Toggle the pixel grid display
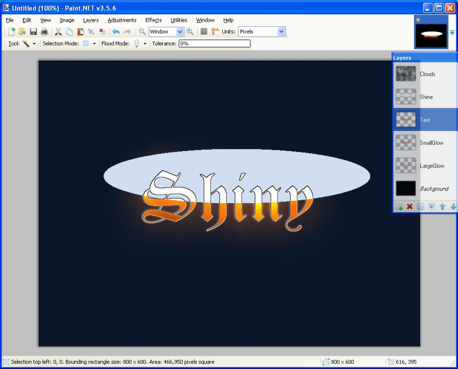This screenshot has height=369, width=458. (x=204, y=32)
